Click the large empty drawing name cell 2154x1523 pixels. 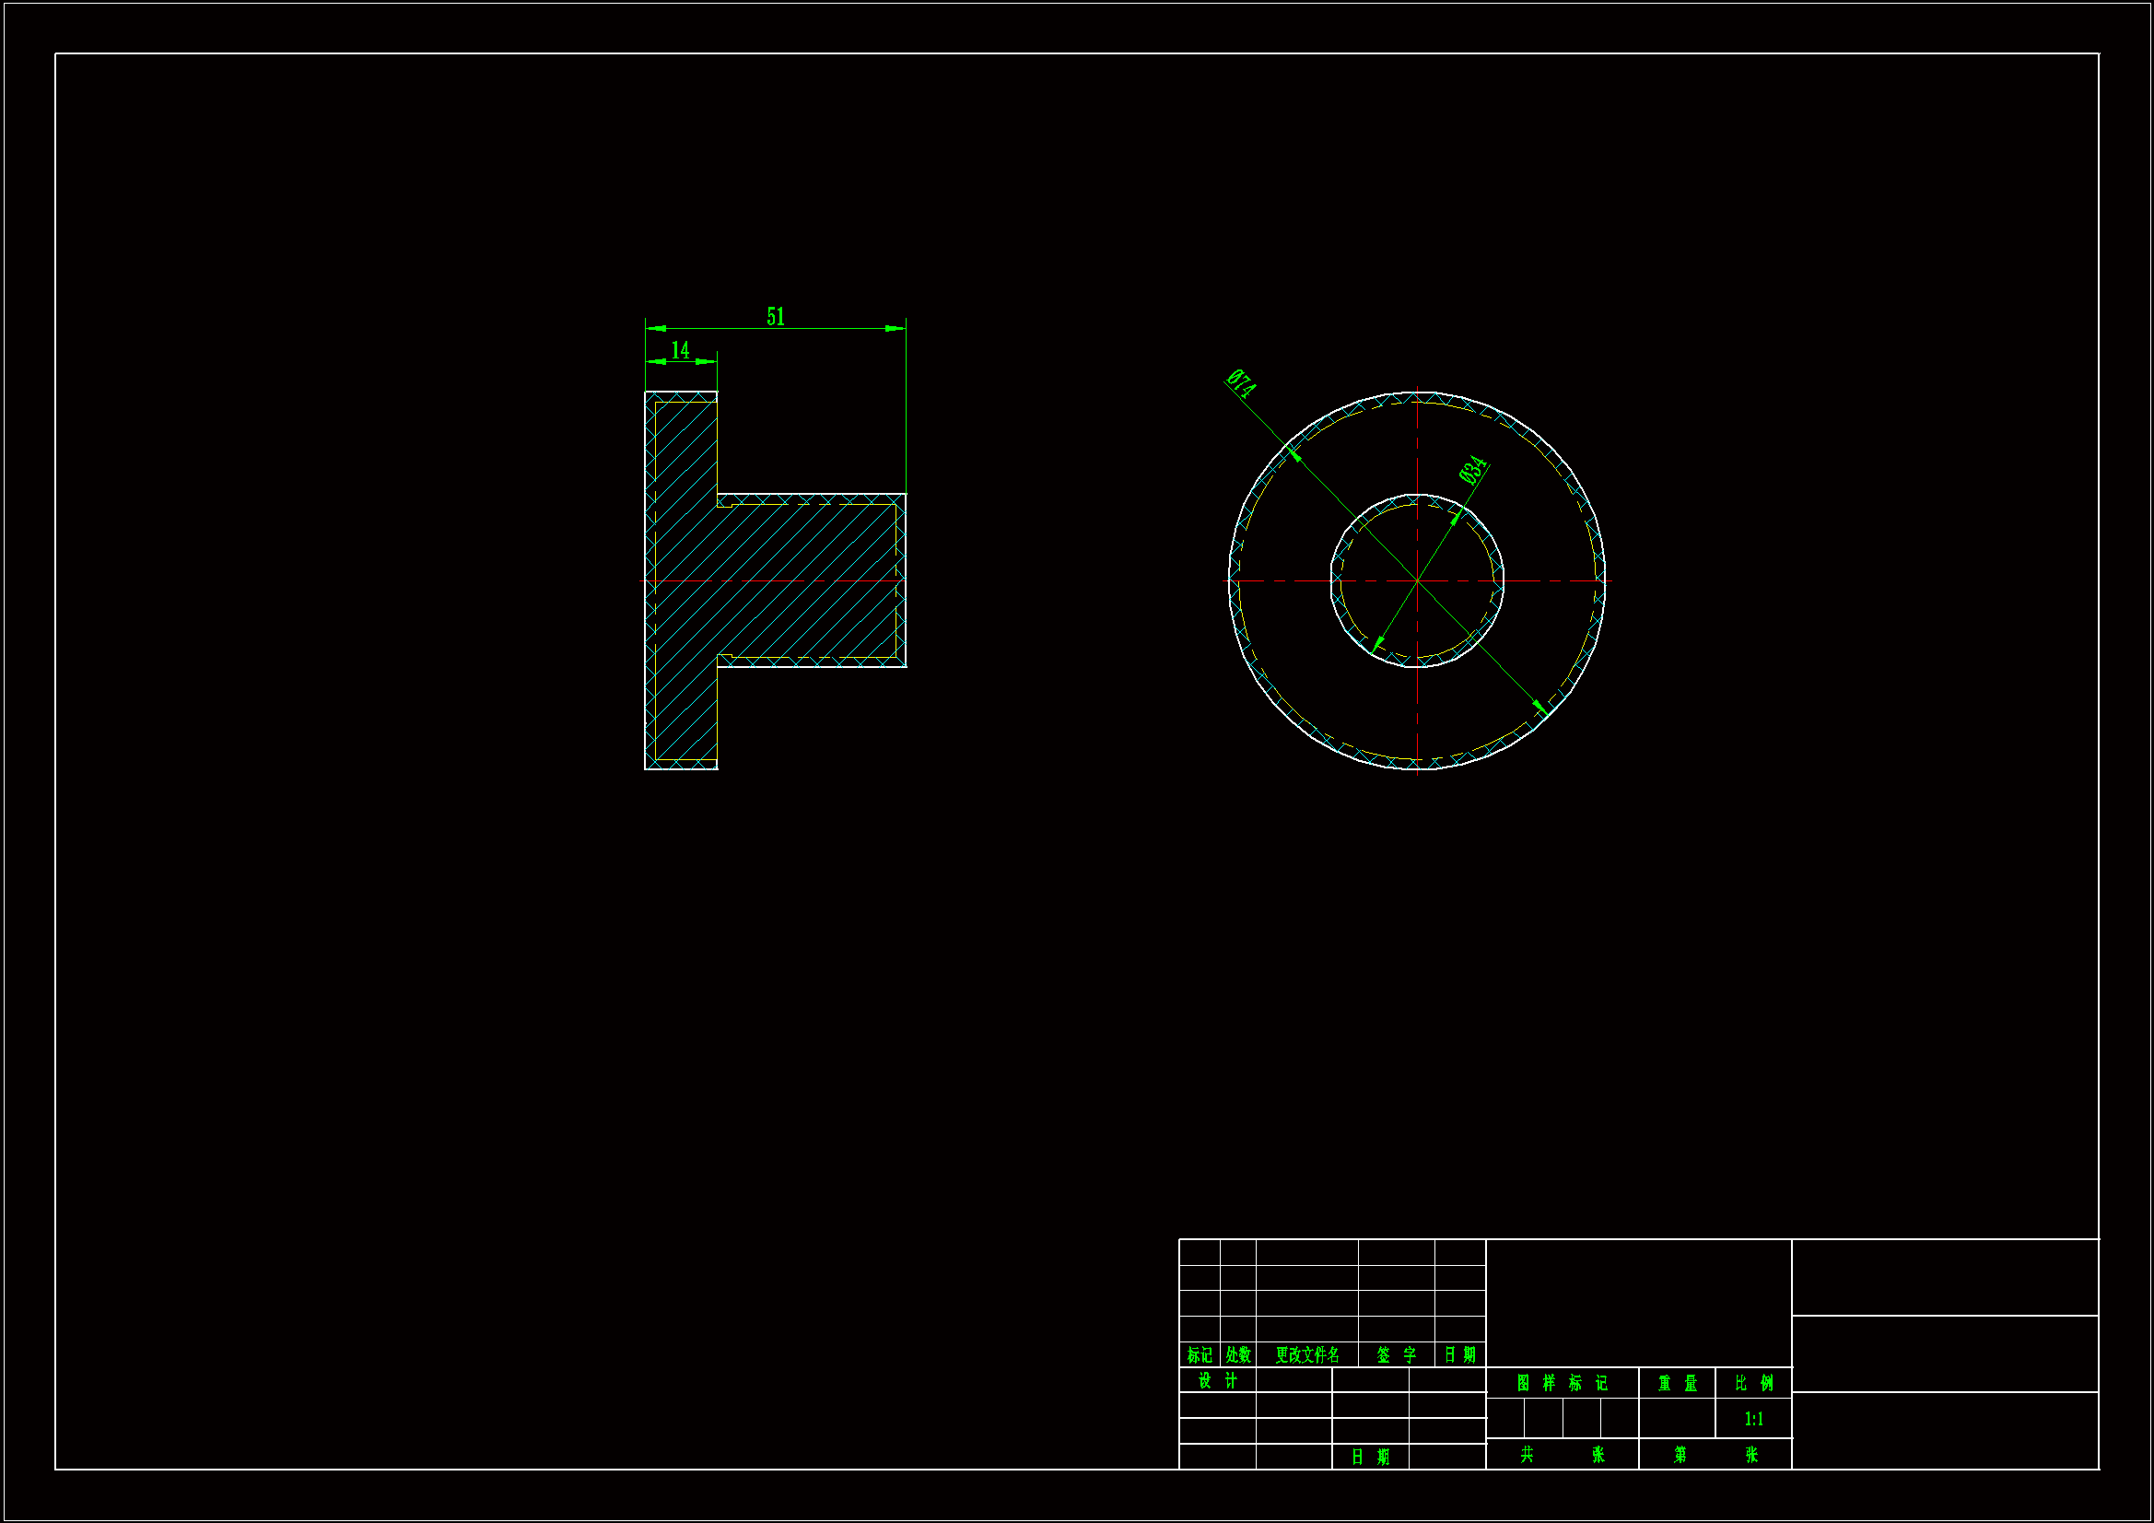click(1638, 1303)
